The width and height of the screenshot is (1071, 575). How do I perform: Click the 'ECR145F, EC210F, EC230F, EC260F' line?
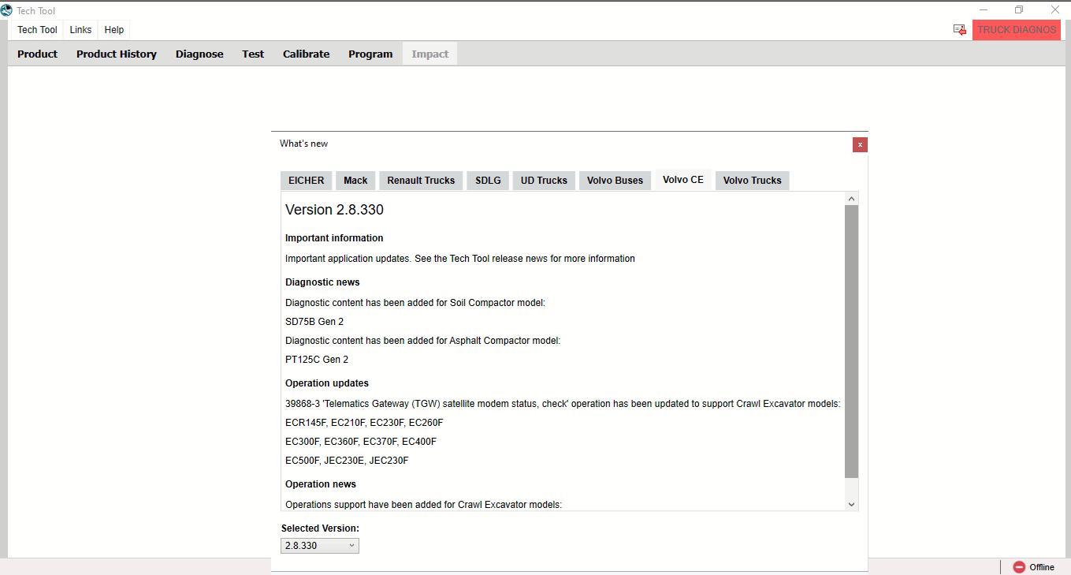[364, 423]
